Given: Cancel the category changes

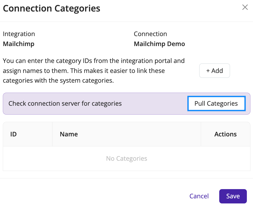Looking at the screenshot, I should [199, 196].
